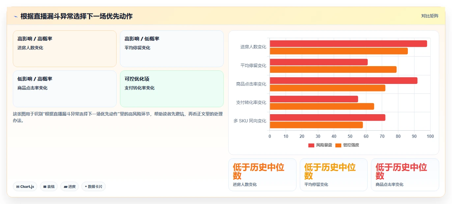Click the orange 管控强度 bar for 进房人数变化
The width and height of the screenshot is (452, 204).
click(x=339, y=51)
